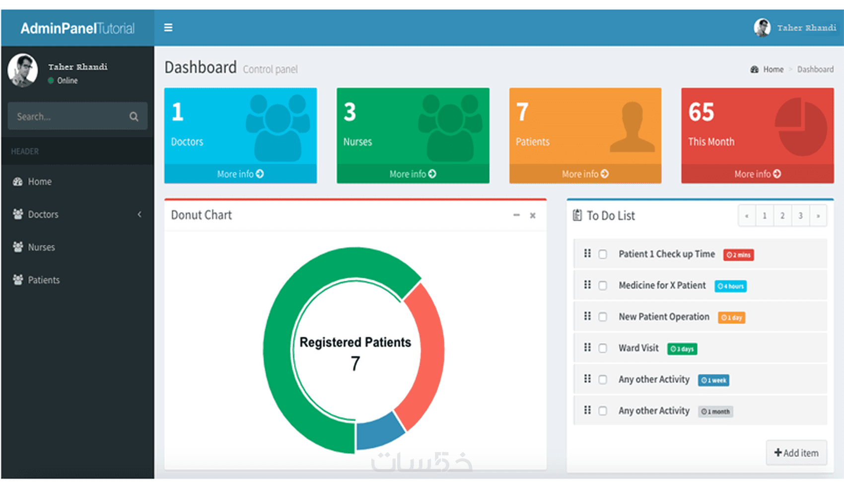Click the drag handle of Ward Visit task
This screenshot has width=844, height=482.
click(587, 347)
